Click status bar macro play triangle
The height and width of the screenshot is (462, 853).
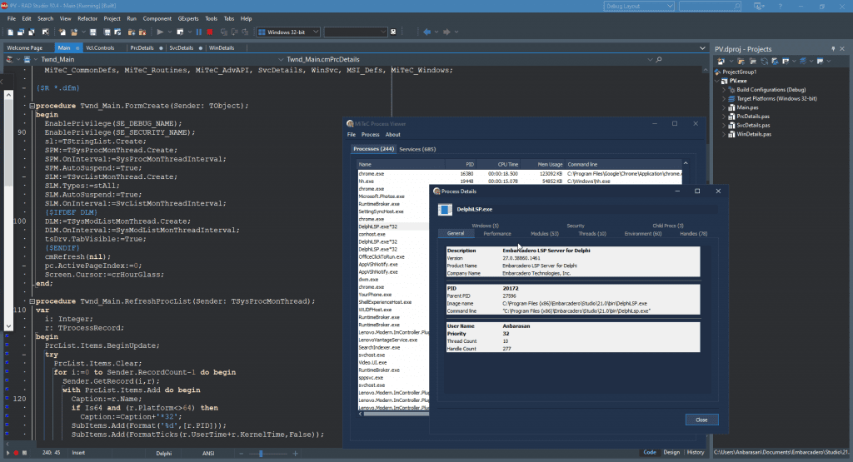(7, 453)
